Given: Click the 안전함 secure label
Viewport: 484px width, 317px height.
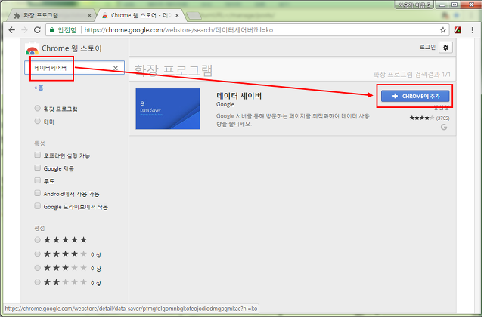Looking at the screenshot, I should pyautogui.click(x=67, y=30).
